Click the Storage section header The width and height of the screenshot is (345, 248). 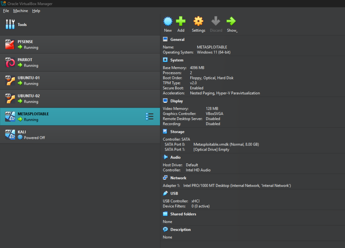point(177,132)
